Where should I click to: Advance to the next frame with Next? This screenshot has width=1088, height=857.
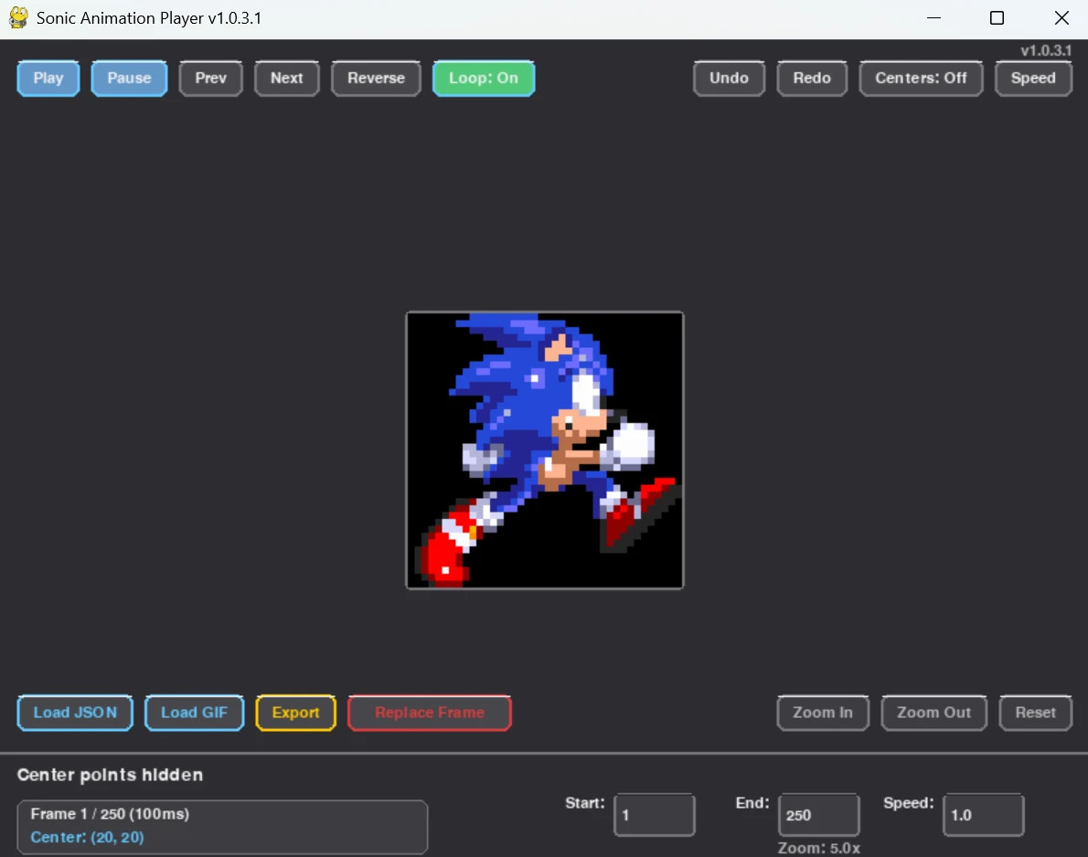pyautogui.click(x=286, y=79)
